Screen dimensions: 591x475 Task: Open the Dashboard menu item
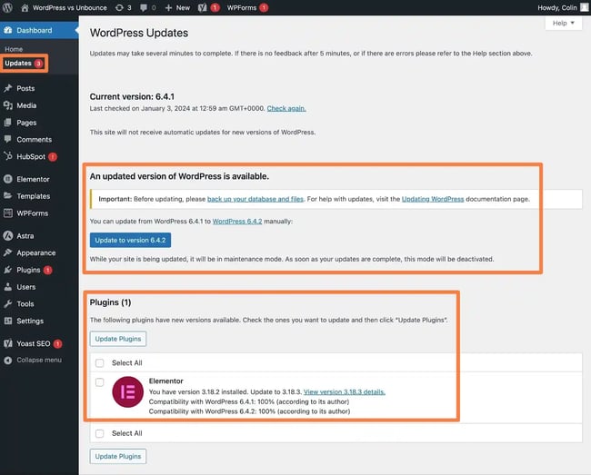(x=35, y=30)
